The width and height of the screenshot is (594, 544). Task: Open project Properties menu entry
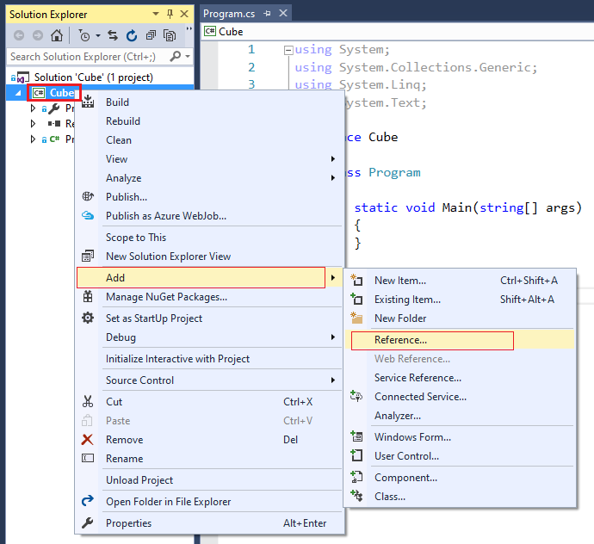pos(210,523)
